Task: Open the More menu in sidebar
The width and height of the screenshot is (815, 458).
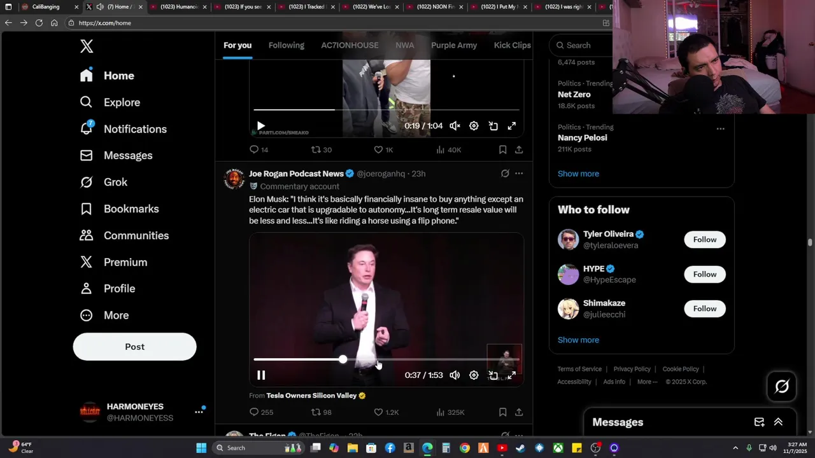Action: coord(104,316)
